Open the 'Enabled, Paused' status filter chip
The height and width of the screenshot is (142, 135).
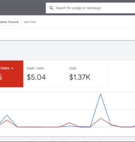tap(11, 22)
